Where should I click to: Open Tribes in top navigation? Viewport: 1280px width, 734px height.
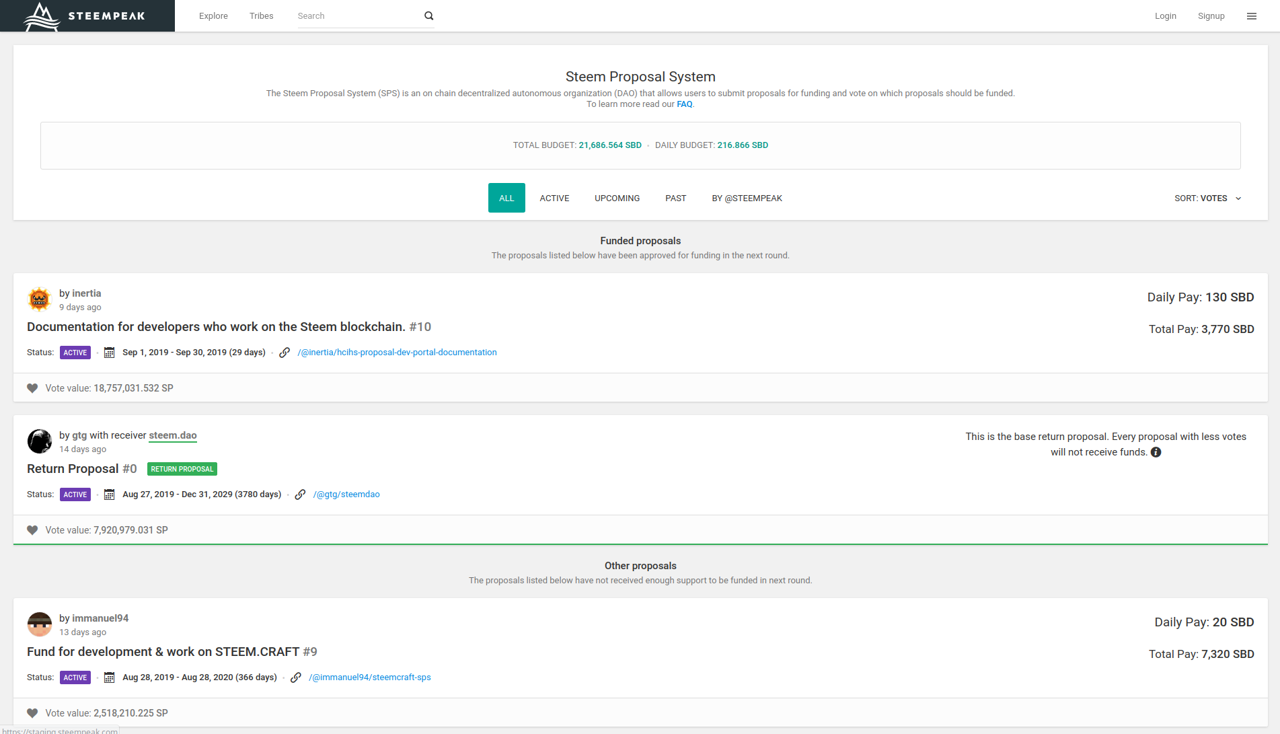[261, 16]
